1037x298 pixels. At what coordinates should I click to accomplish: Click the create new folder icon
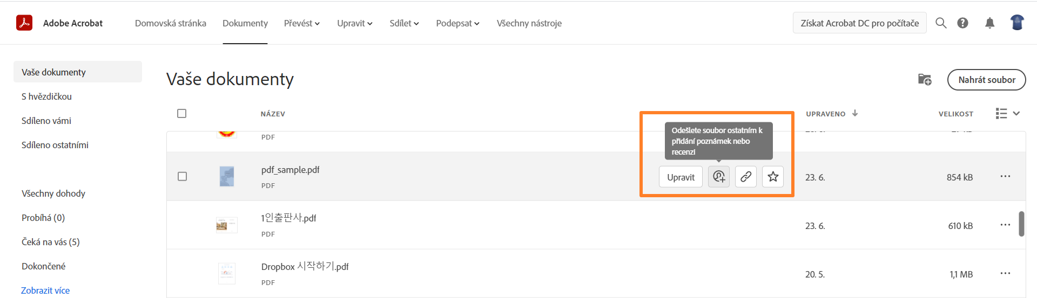click(925, 80)
